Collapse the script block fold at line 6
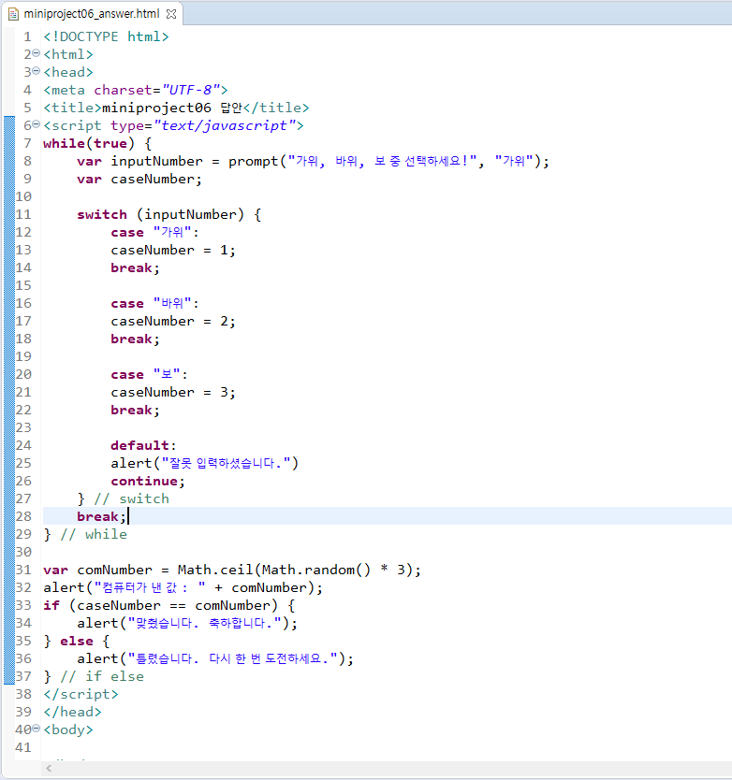This screenshot has height=780, width=732. 36,124
